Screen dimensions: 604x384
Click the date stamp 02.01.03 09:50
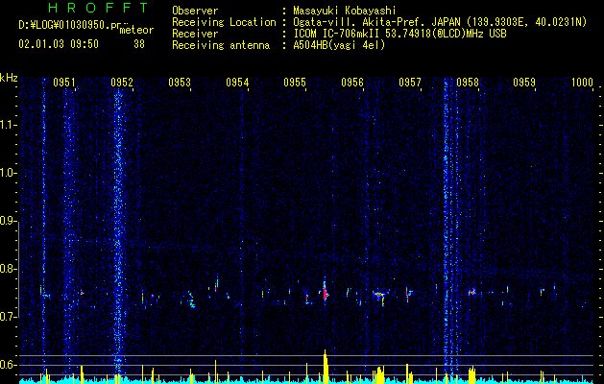pyautogui.click(x=59, y=44)
